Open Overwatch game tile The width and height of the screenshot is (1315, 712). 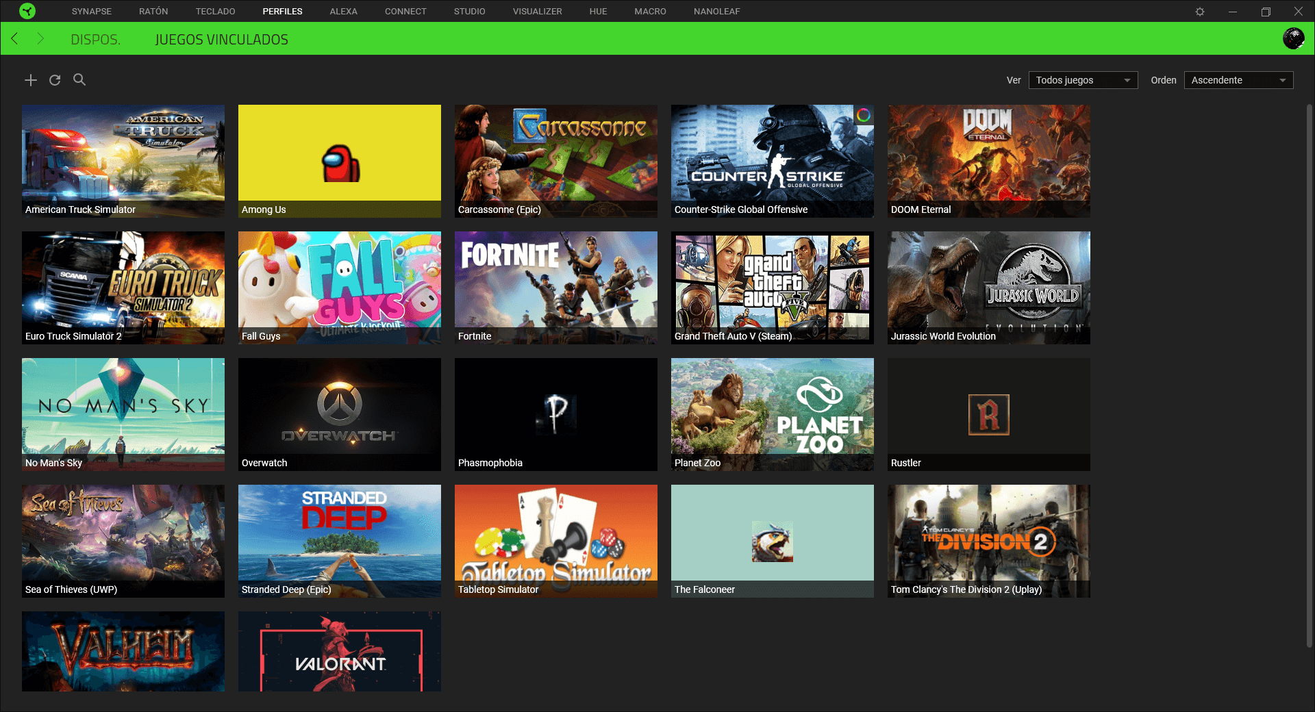coord(340,414)
